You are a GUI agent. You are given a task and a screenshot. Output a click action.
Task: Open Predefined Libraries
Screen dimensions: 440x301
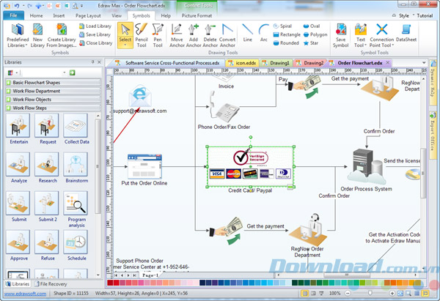[x=18, y=36]
